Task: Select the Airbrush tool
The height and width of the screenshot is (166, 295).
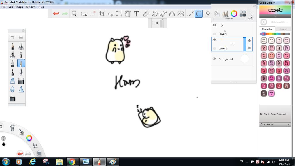Action: [x=21, y=46]
